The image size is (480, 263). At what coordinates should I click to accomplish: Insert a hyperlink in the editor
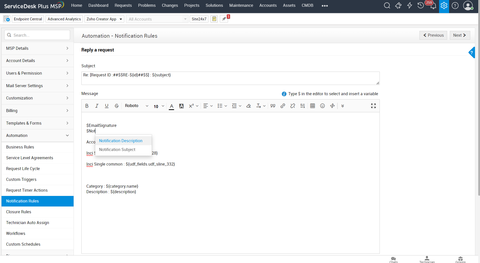pyautogui.click(x=283, y=106)
